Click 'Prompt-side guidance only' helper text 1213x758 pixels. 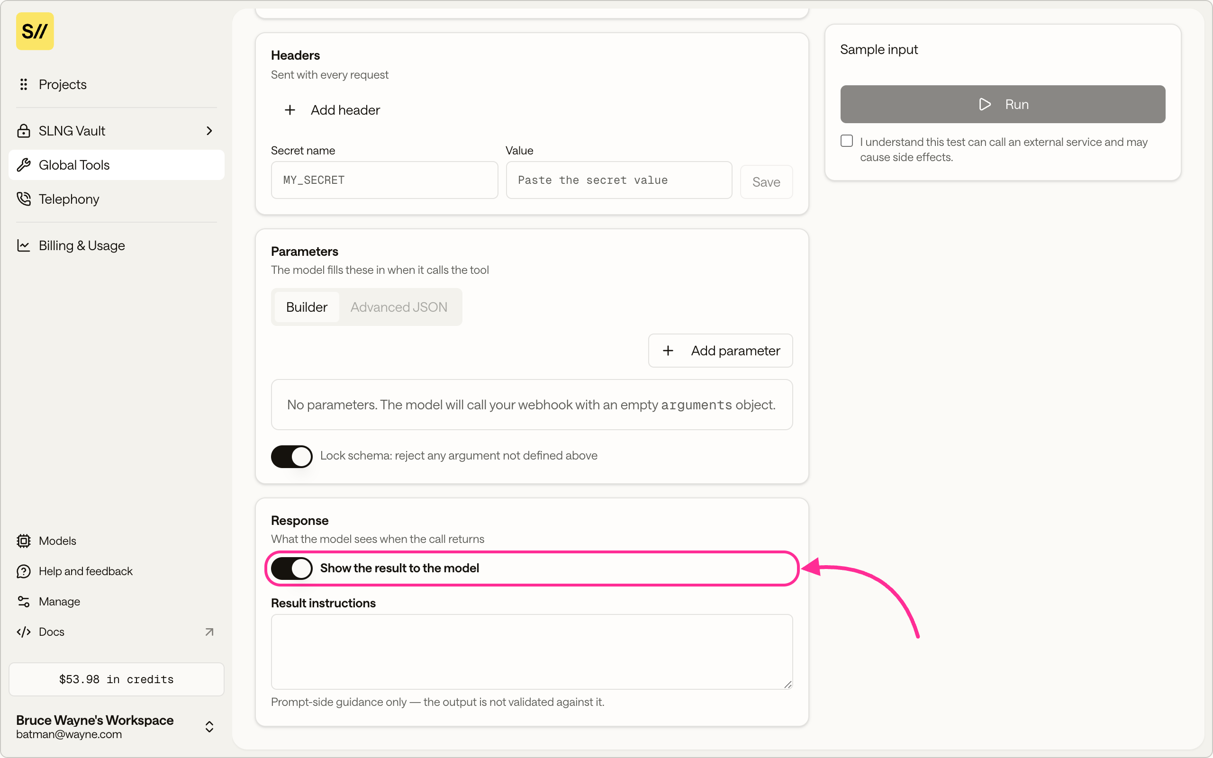[438, 702]
